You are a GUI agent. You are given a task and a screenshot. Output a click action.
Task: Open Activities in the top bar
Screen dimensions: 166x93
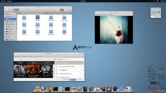click(x=3, y=1)
